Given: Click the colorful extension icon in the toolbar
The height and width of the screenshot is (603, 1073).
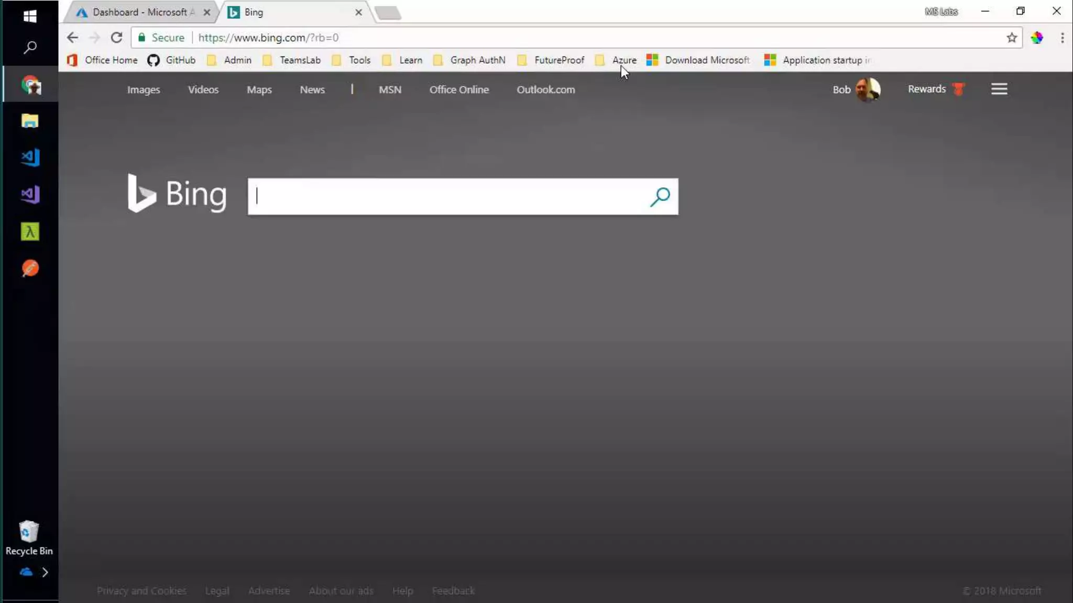Looking at the screenshot, I should pyautogui.click(x=1036, y=38).
